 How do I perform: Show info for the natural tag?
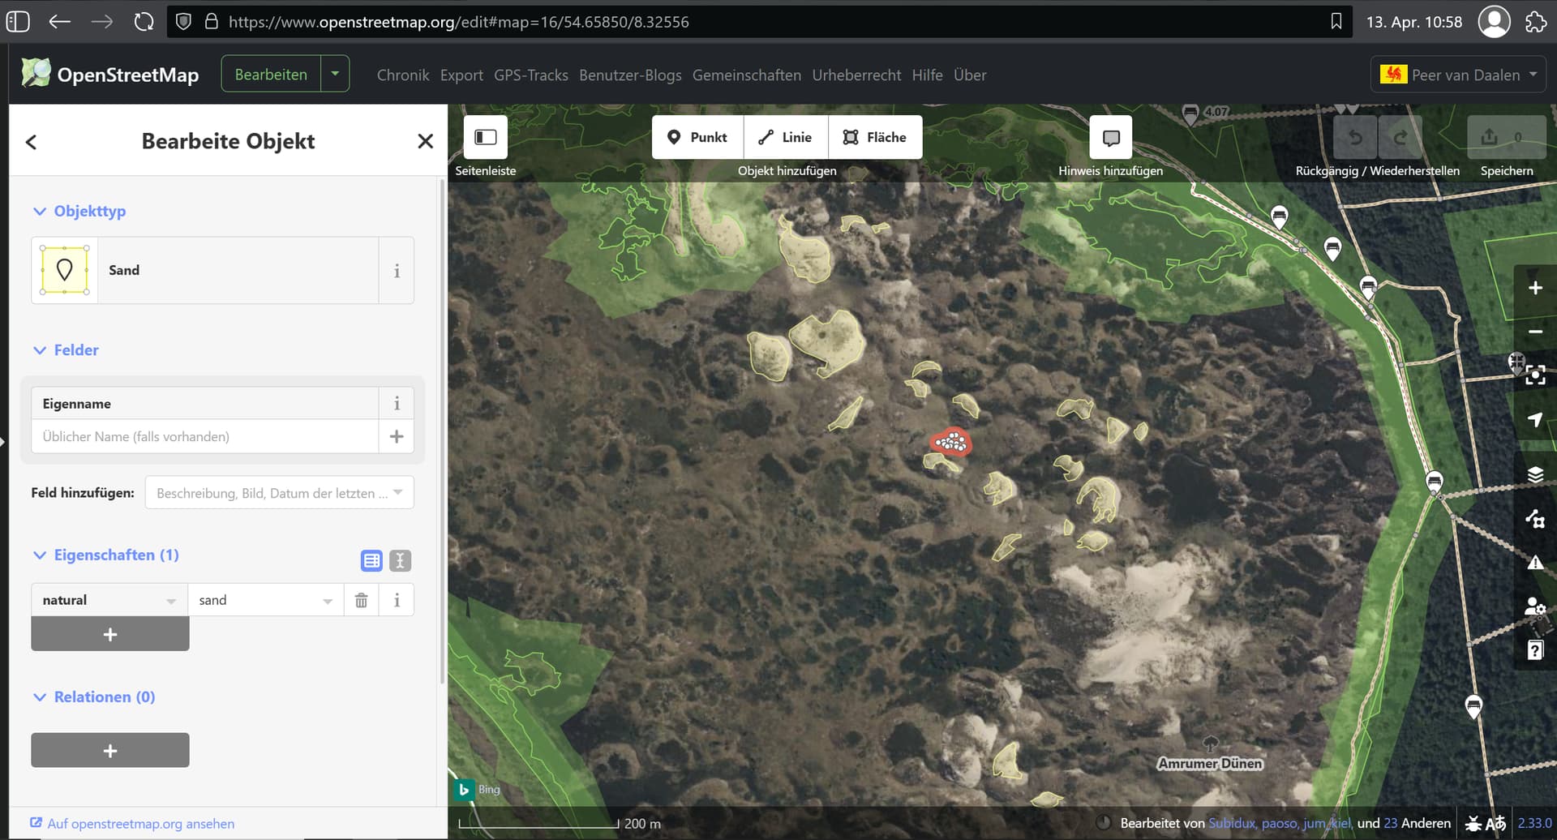[x=397, y=600]
